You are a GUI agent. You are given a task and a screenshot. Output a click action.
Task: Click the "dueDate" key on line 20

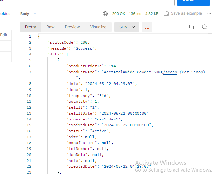click(77, 155)
